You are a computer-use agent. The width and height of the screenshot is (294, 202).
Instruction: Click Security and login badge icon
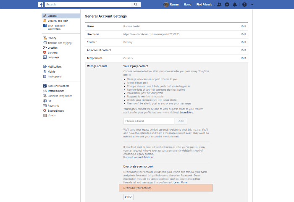[45, 21]
